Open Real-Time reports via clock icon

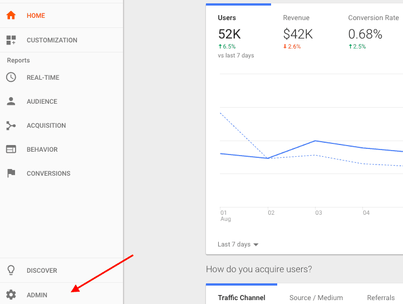[11, 78]
